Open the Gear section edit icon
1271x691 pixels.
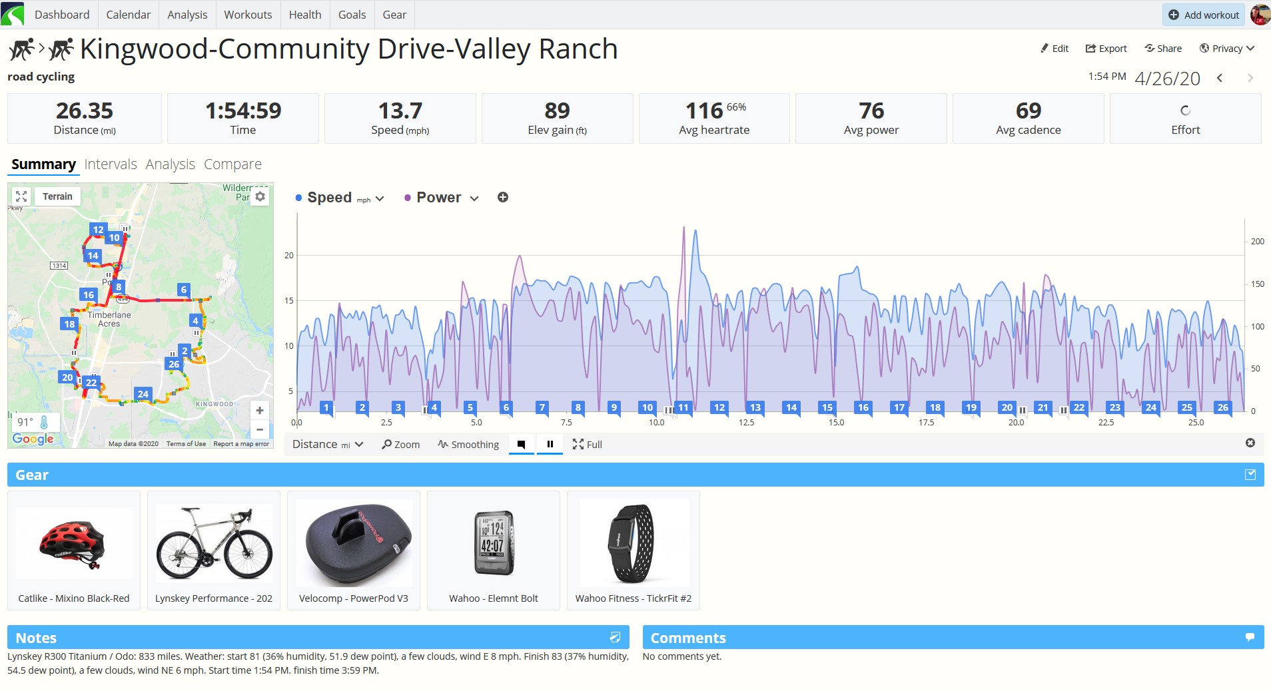tap(1250, 475)
